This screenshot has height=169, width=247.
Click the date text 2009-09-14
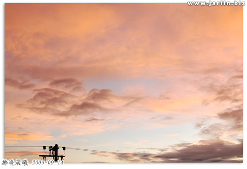(x=48, y=163)
